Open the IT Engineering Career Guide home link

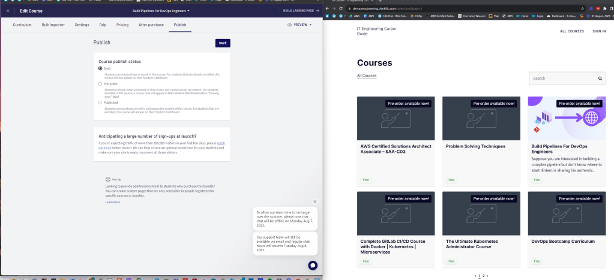376,31
